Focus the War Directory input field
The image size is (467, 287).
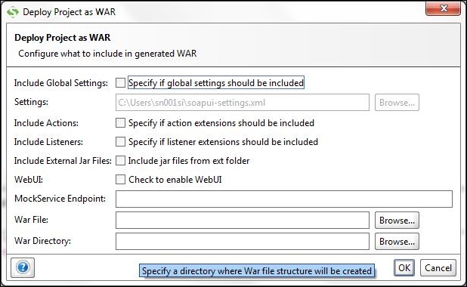pyautogui.click(x=243, y=241)
